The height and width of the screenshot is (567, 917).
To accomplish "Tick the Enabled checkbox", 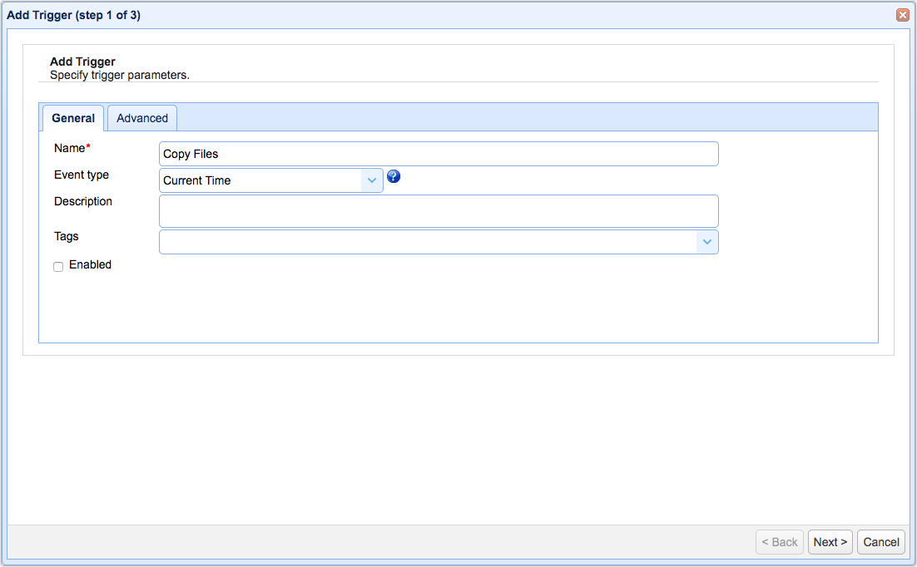I will click(x=58, y=267).
